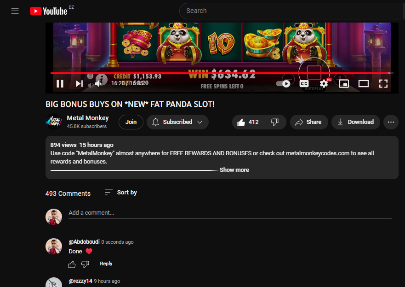Click the Add a comment field
Viewport: 405px width, 287px height.
pos(230,213)
